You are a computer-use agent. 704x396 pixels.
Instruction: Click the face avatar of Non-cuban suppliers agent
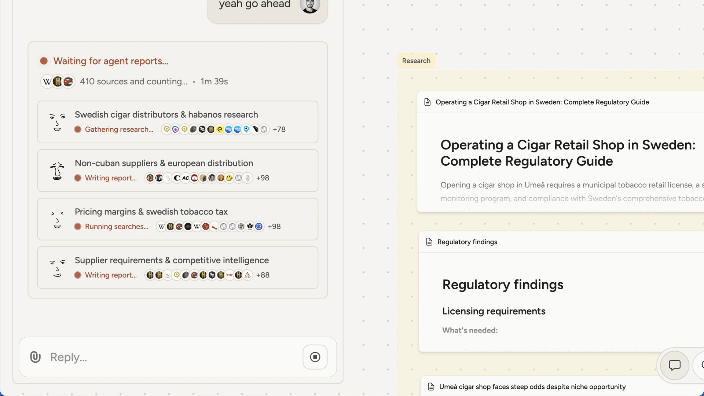tap(57, 171)
